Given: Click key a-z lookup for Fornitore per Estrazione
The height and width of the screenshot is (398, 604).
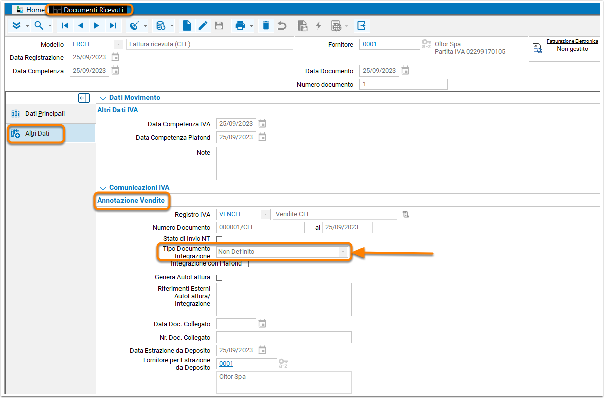Looking at the screenshot, I should click(283, 363).
